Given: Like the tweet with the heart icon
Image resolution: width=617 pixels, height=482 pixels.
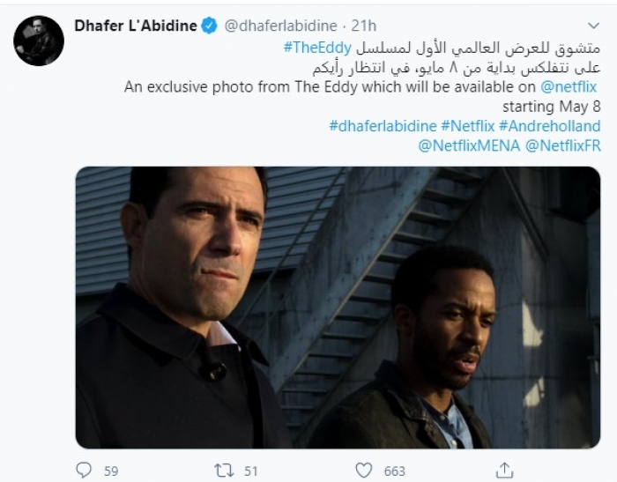Looking at the screenshot, I should coord(363,471).
